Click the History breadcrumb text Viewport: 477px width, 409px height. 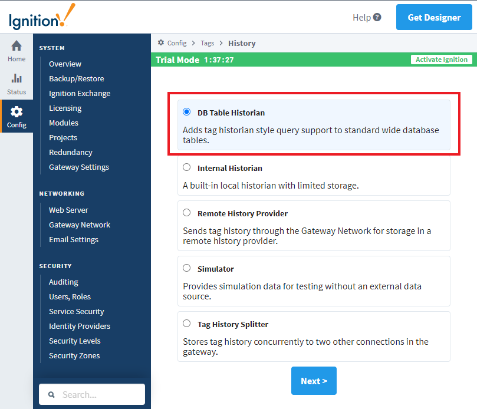(242, 43)
